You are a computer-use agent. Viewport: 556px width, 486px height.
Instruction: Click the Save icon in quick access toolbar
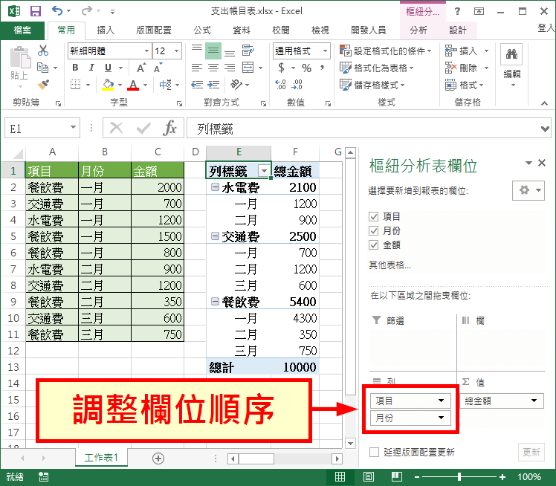[36, 11]
